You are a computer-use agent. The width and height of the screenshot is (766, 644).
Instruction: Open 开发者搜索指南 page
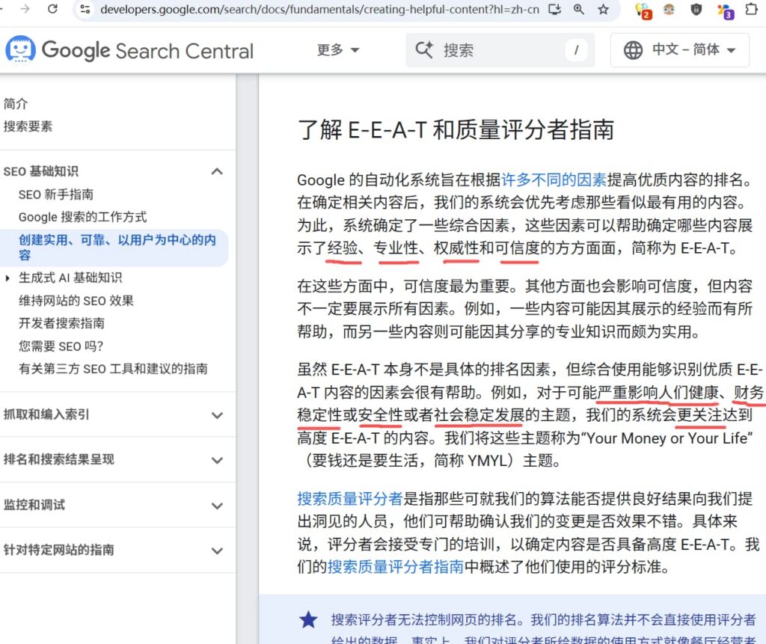61,323
